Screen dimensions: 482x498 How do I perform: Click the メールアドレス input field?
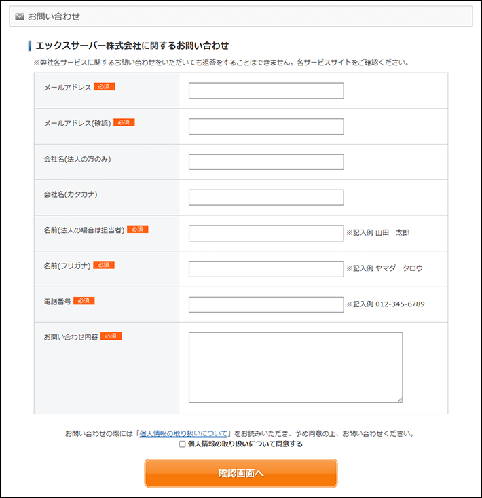click(266, 91)
